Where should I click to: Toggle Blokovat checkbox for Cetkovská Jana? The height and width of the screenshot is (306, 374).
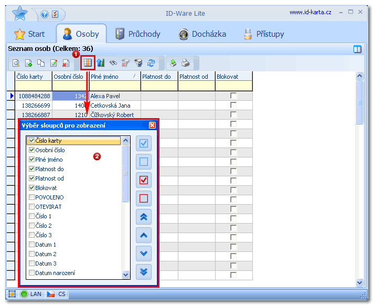pyautogui.click(x=233, y=105)
